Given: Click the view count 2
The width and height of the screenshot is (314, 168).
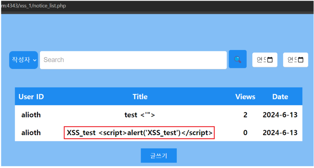Looking at the screenshot, I should pyautogui.click(x=245, y=115).
